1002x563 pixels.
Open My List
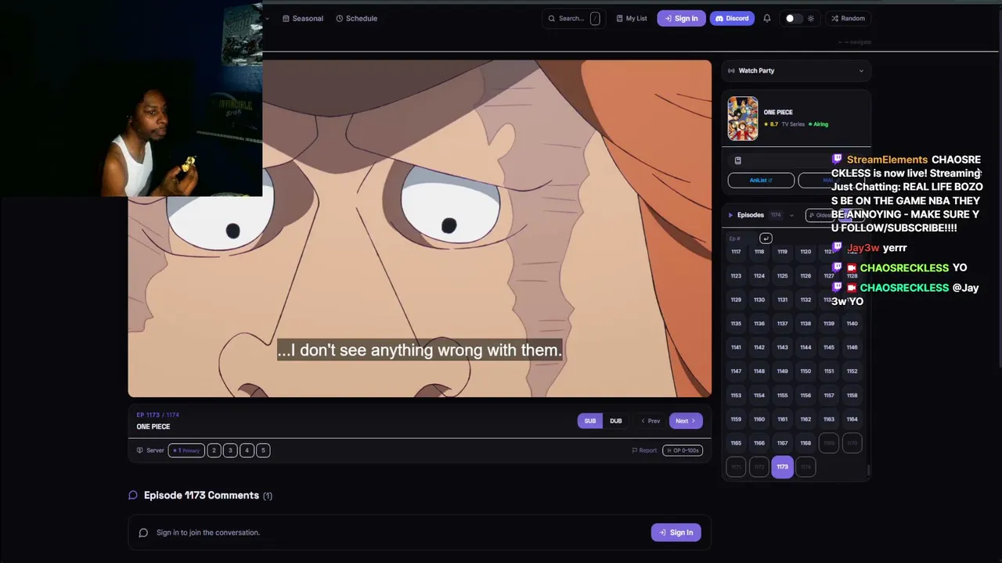click(631, 18)
